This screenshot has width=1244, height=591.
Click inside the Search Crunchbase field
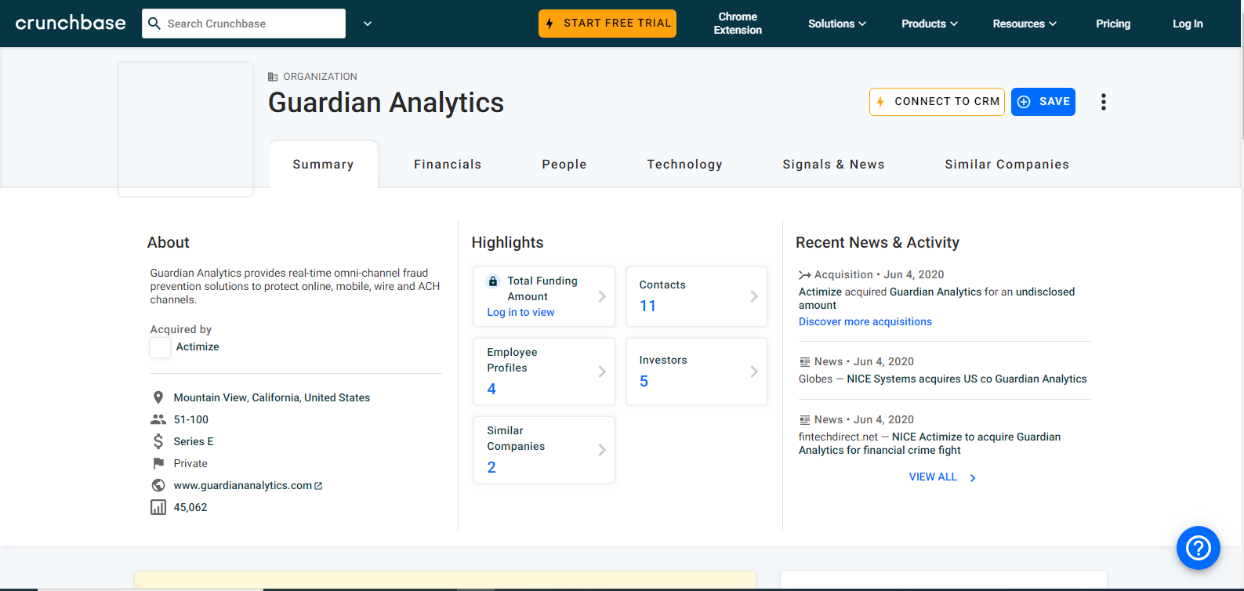pyautogui.click(x=244, y=24)
